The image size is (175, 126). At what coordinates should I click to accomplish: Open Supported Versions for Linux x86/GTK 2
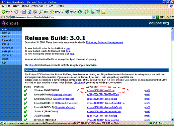[x=63, y=99]
